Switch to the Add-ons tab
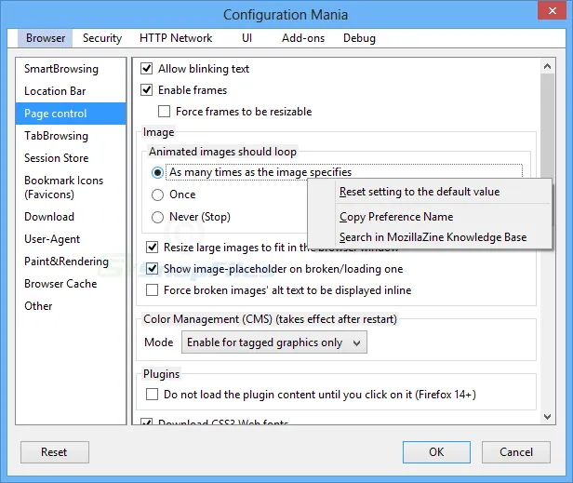This screenshot has width=573, height=483. coord(301,38)
